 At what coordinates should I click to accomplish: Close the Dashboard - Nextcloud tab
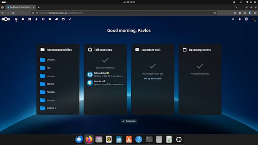coord(33,7)
